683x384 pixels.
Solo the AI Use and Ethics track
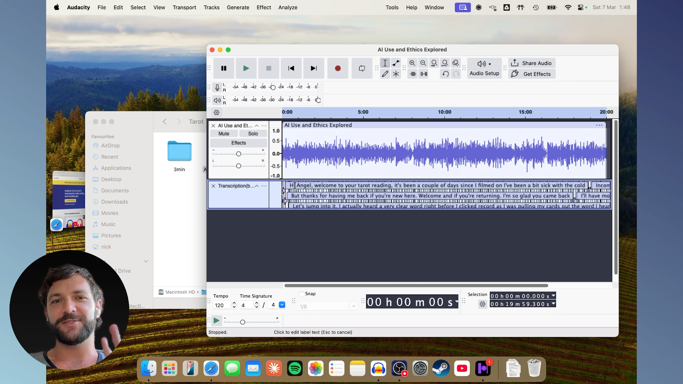(x=253, y=134)
